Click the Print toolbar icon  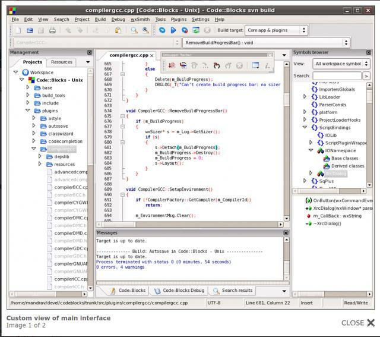[x=52, y=30]
